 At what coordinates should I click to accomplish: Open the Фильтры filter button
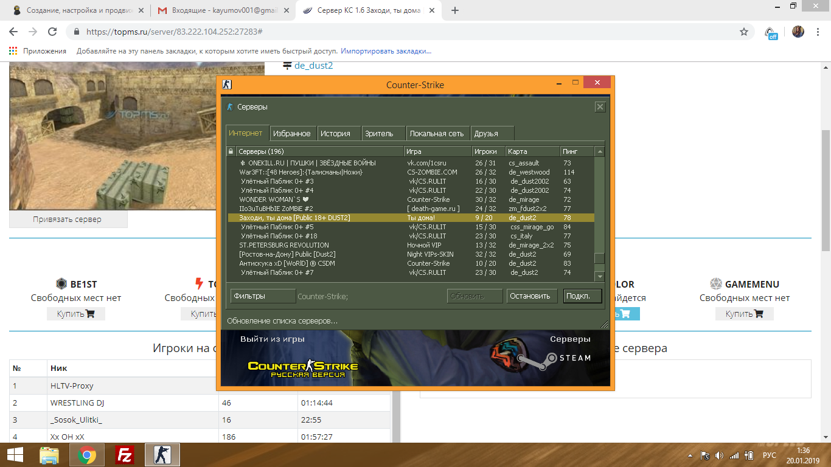(x=263, y=296)
